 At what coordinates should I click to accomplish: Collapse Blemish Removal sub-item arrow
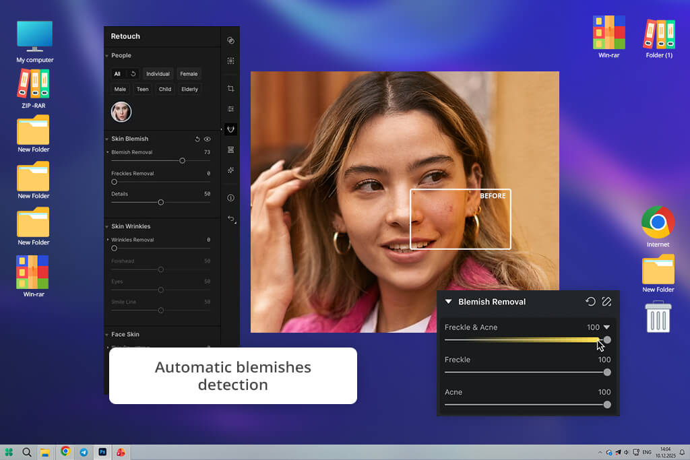(108, 152)
